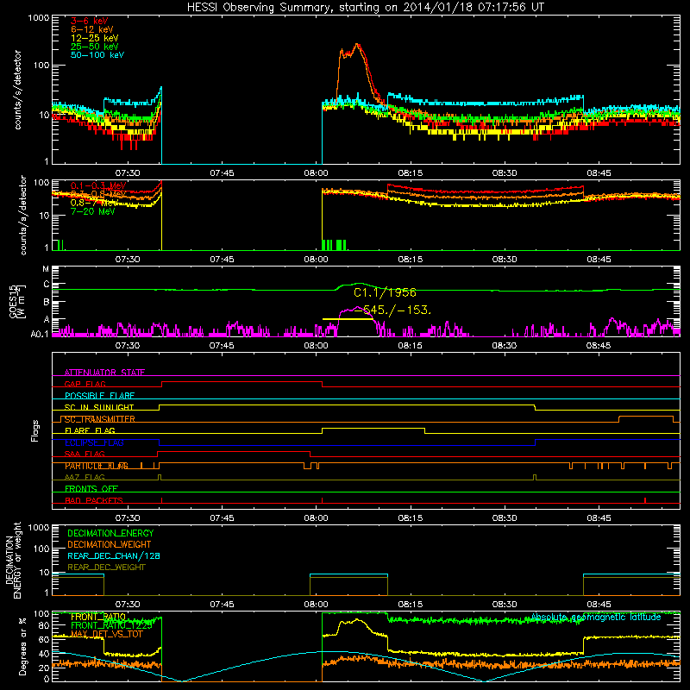Select the cyan 50-100 keV legend label
This screenshot has width=690, height=690.
[97, 55]
